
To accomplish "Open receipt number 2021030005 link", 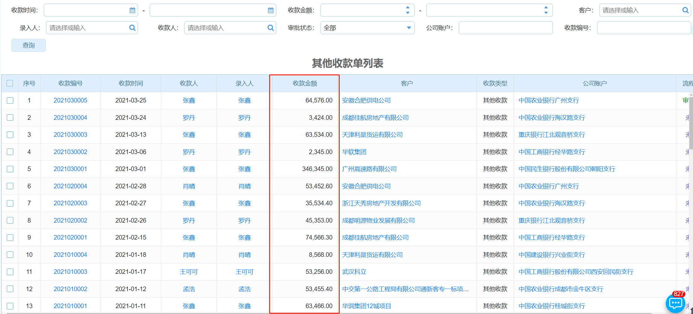I will coord(70,100).
